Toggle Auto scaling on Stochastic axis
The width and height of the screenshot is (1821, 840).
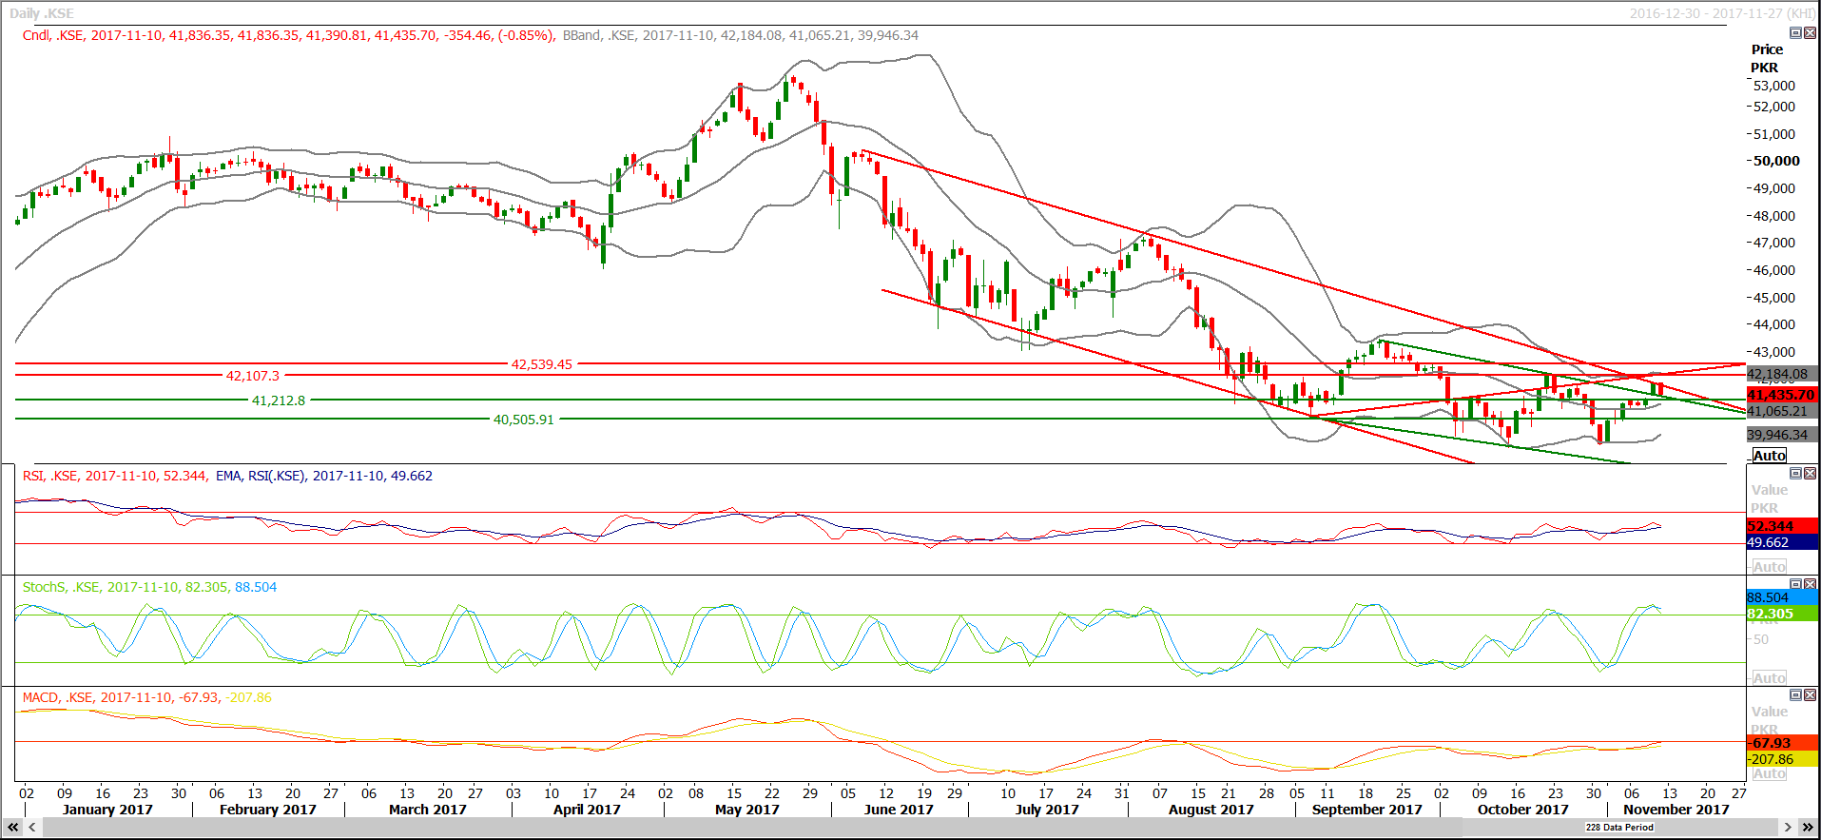coord(1769,678)
